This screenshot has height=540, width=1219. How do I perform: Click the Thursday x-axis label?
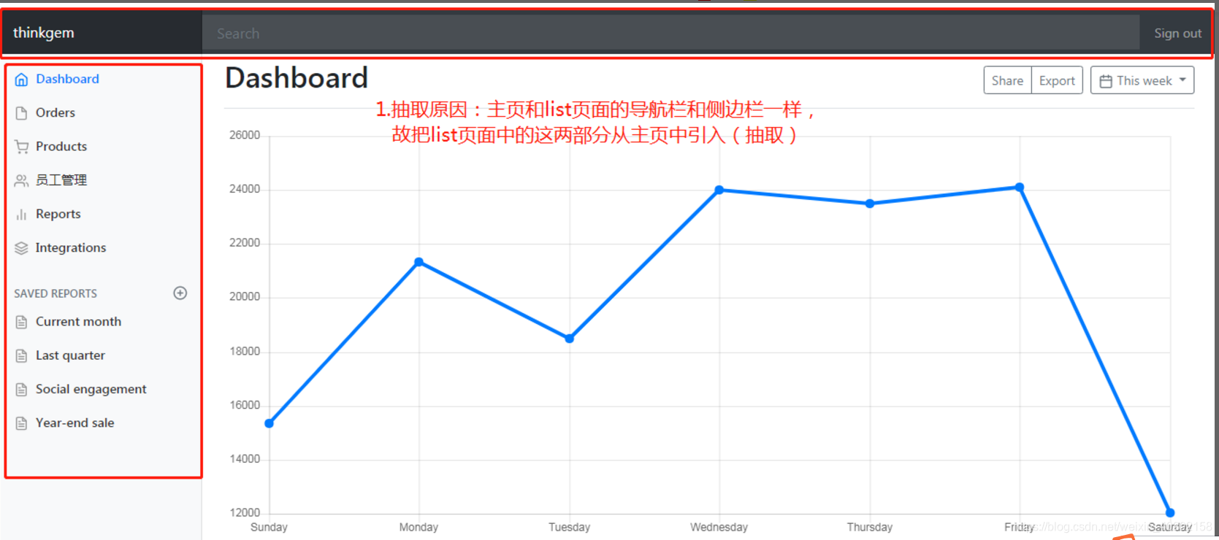click(870, 527)
